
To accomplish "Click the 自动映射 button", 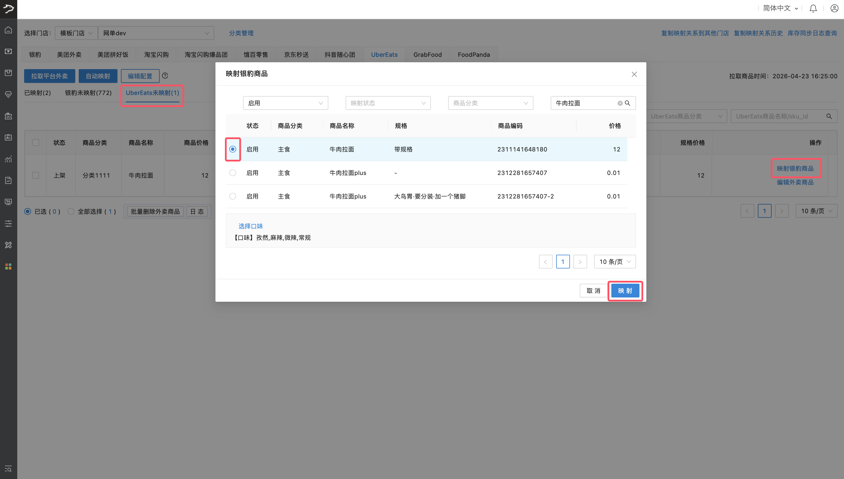I will [98, 76].
